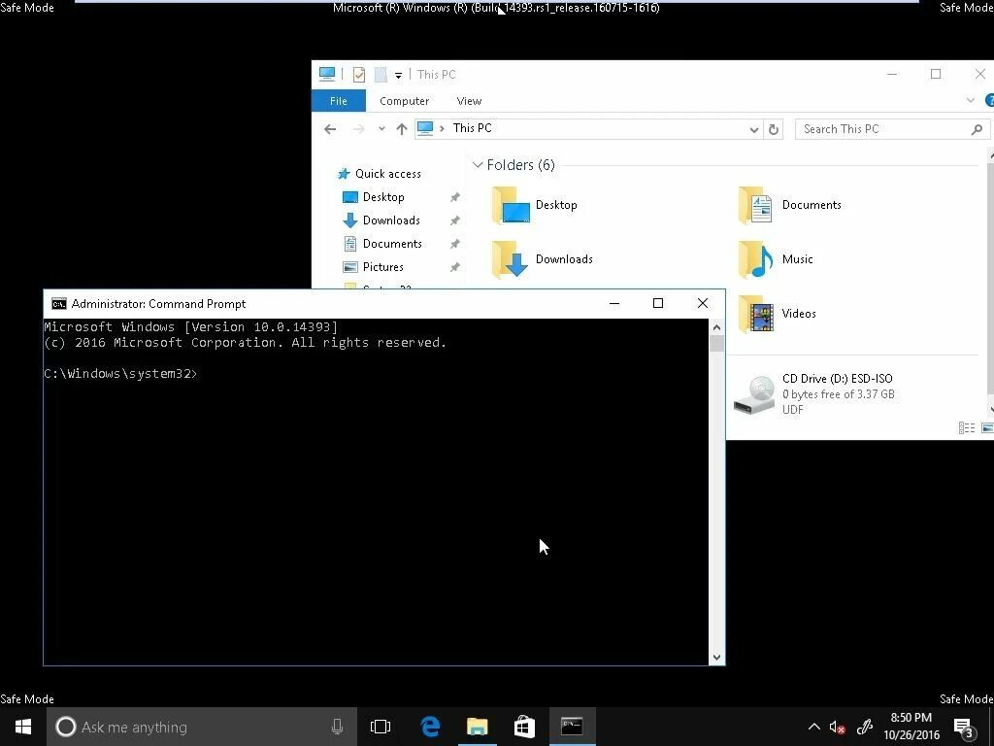Open the Store from the taskbar
Image resolution: width=994 pixels, height=746 pixels.
[x=524, y=727]
